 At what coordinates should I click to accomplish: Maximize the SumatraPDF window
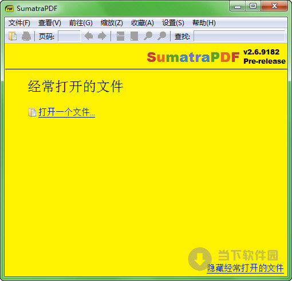tap(253, 6)
